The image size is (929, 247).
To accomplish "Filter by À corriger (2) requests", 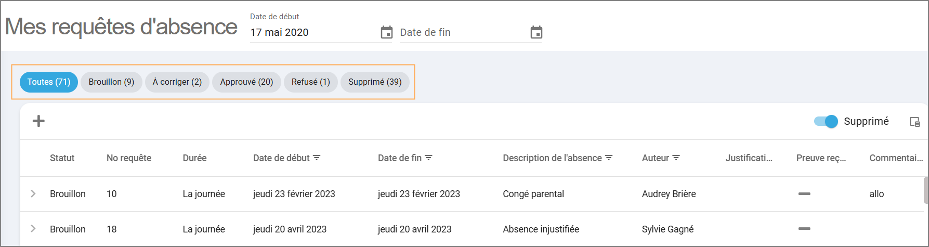I will pyautogui.click(x=177, y=82).
